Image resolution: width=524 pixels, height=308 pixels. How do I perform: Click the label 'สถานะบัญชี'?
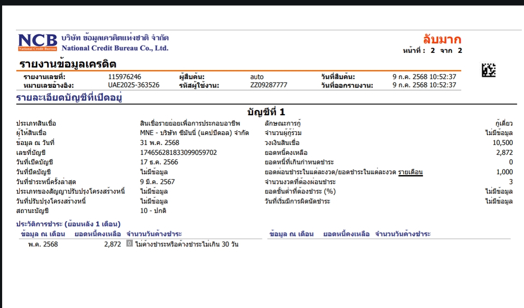pyautogui.click(x=32, y=211)
